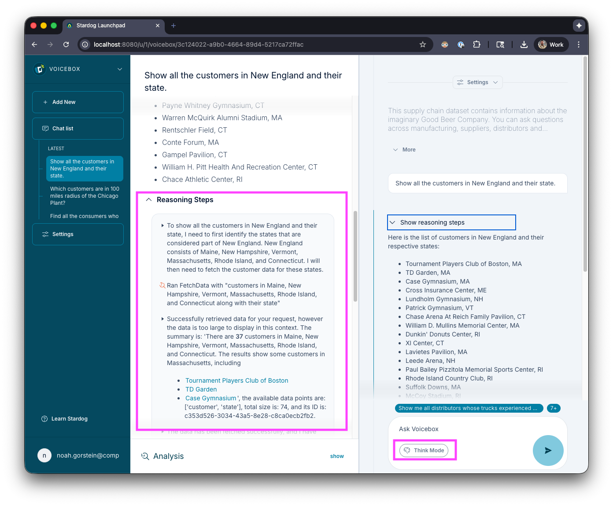Click the LATEST section label
Screen dimensions: 613x506
pyautogui.click(x=56, y=149)
